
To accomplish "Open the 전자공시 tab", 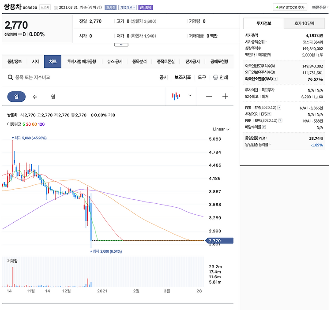I will [192, 61].
